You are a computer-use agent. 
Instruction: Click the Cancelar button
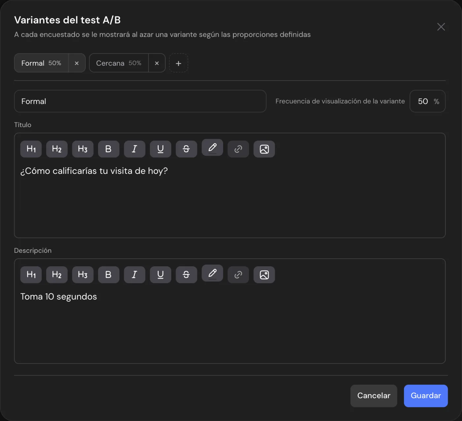tap(374, 396)
